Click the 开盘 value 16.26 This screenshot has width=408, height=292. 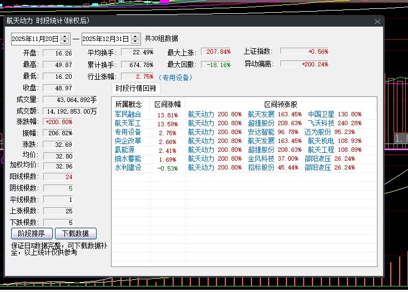[58, 53]
